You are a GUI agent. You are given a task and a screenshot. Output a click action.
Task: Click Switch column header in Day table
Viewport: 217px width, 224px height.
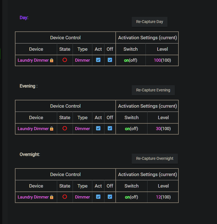click(x=131, y=49)
